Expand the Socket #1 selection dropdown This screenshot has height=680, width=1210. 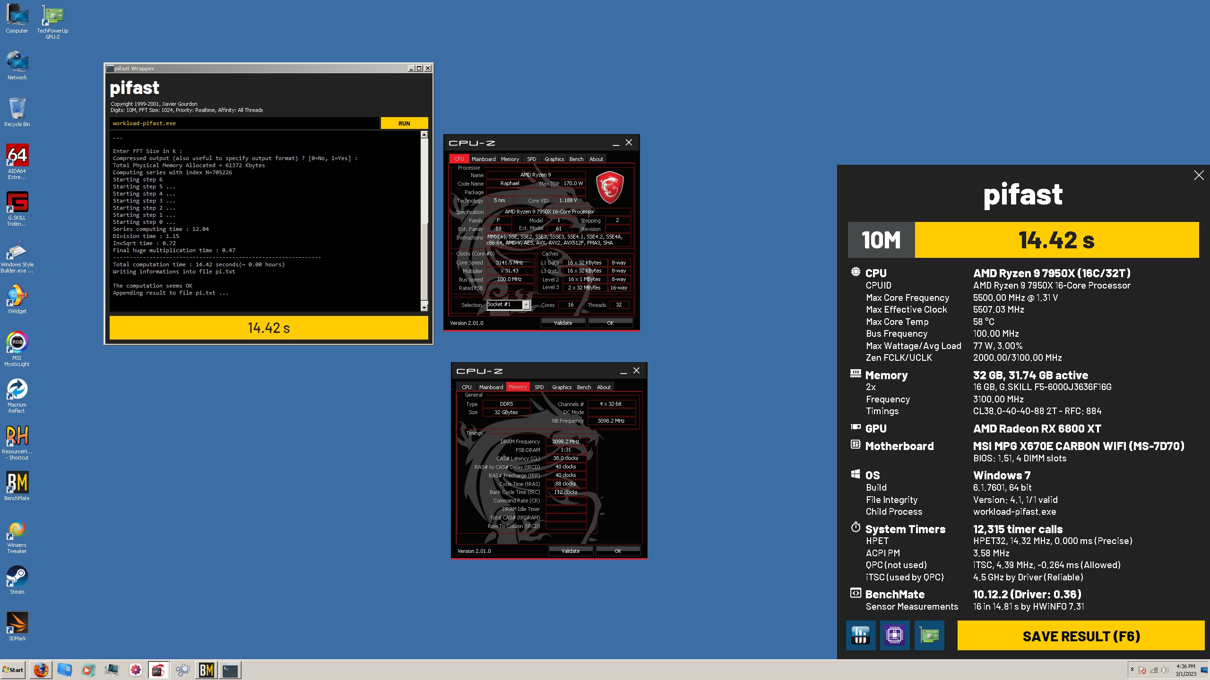[x=526, y=305]
